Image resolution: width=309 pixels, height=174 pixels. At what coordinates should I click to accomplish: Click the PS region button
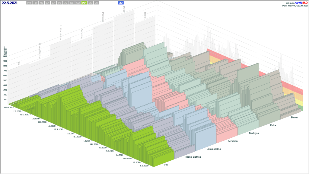tap(59, 3)
